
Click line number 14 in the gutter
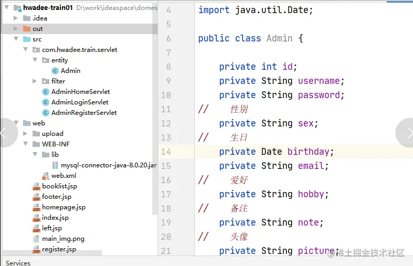166,152
